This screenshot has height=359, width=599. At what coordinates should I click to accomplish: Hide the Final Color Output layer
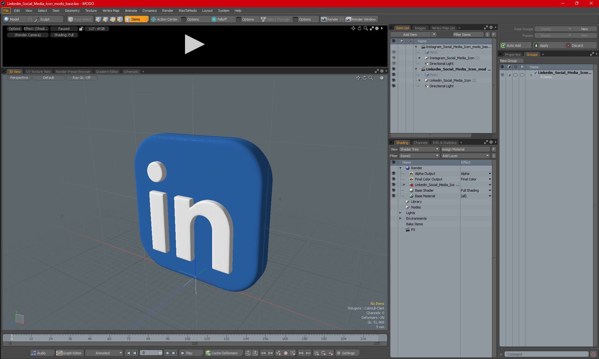click(x=393, y=179)
